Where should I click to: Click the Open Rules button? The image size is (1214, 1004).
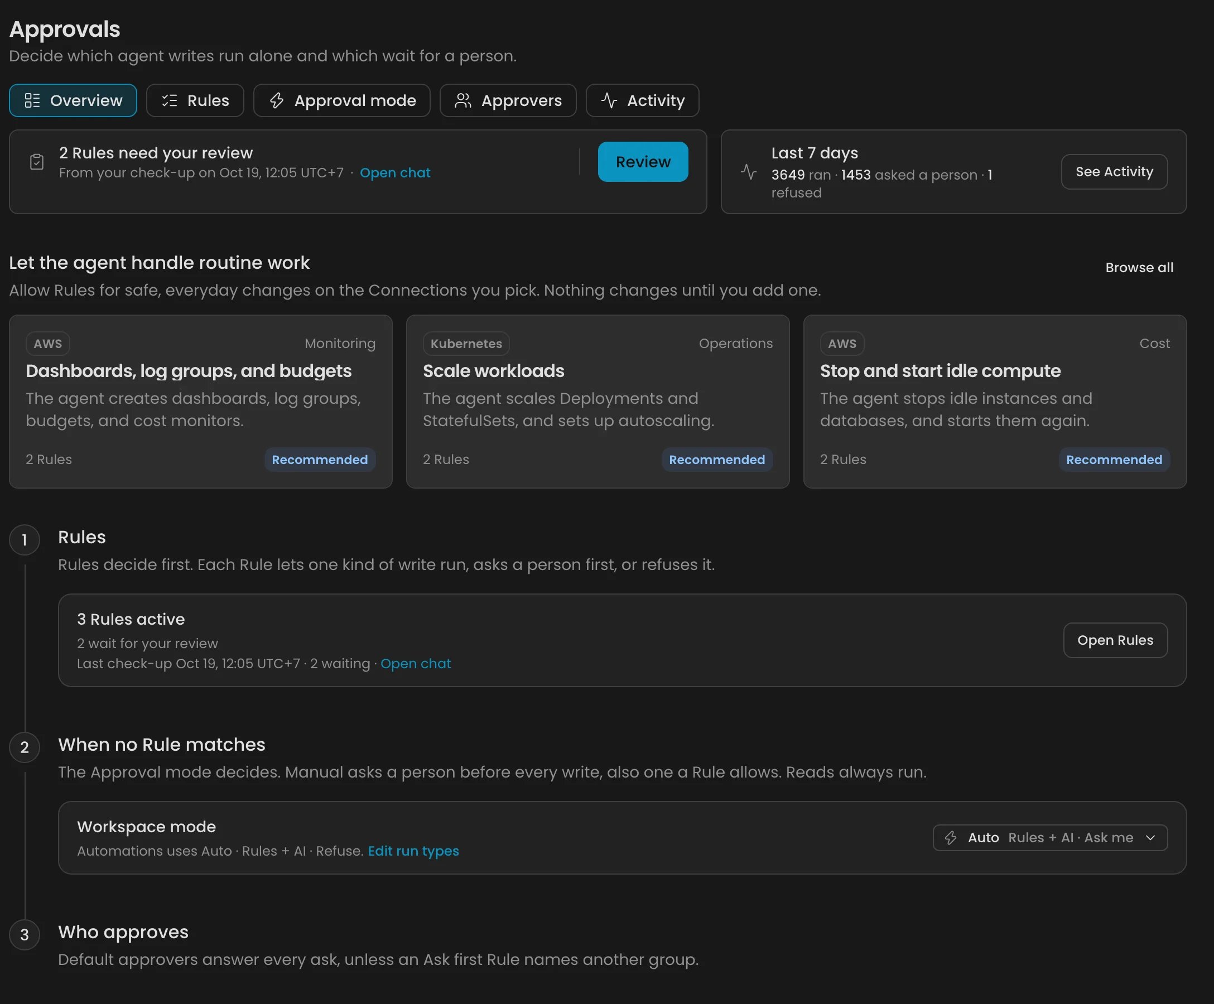pos(1115,640)
